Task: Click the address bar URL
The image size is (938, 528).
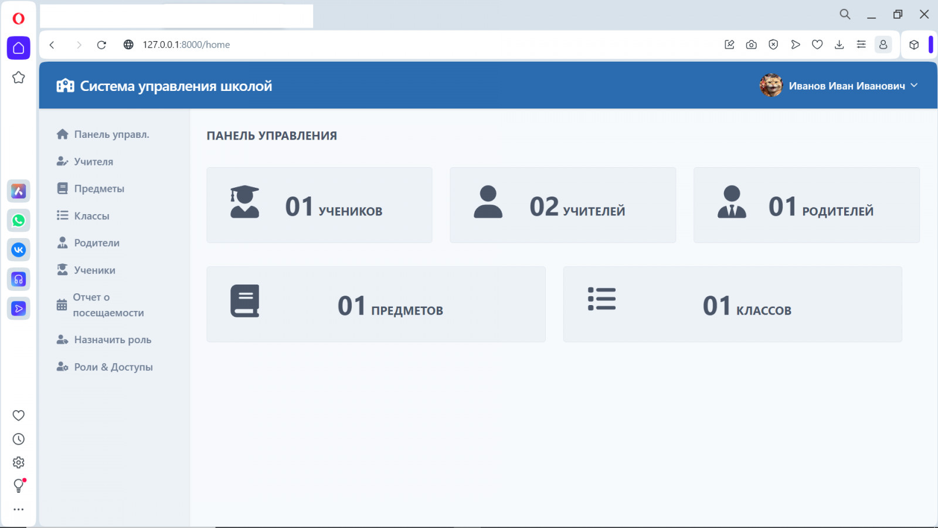Action: [x=186, y=45]
